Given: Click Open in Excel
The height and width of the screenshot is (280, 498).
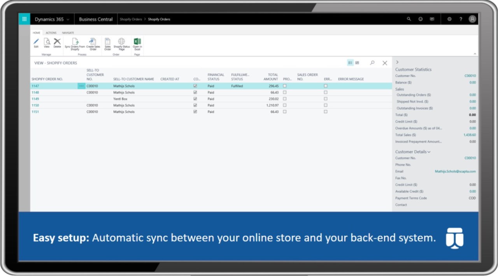Looking at the screenshot, I should tap(137, 44).
